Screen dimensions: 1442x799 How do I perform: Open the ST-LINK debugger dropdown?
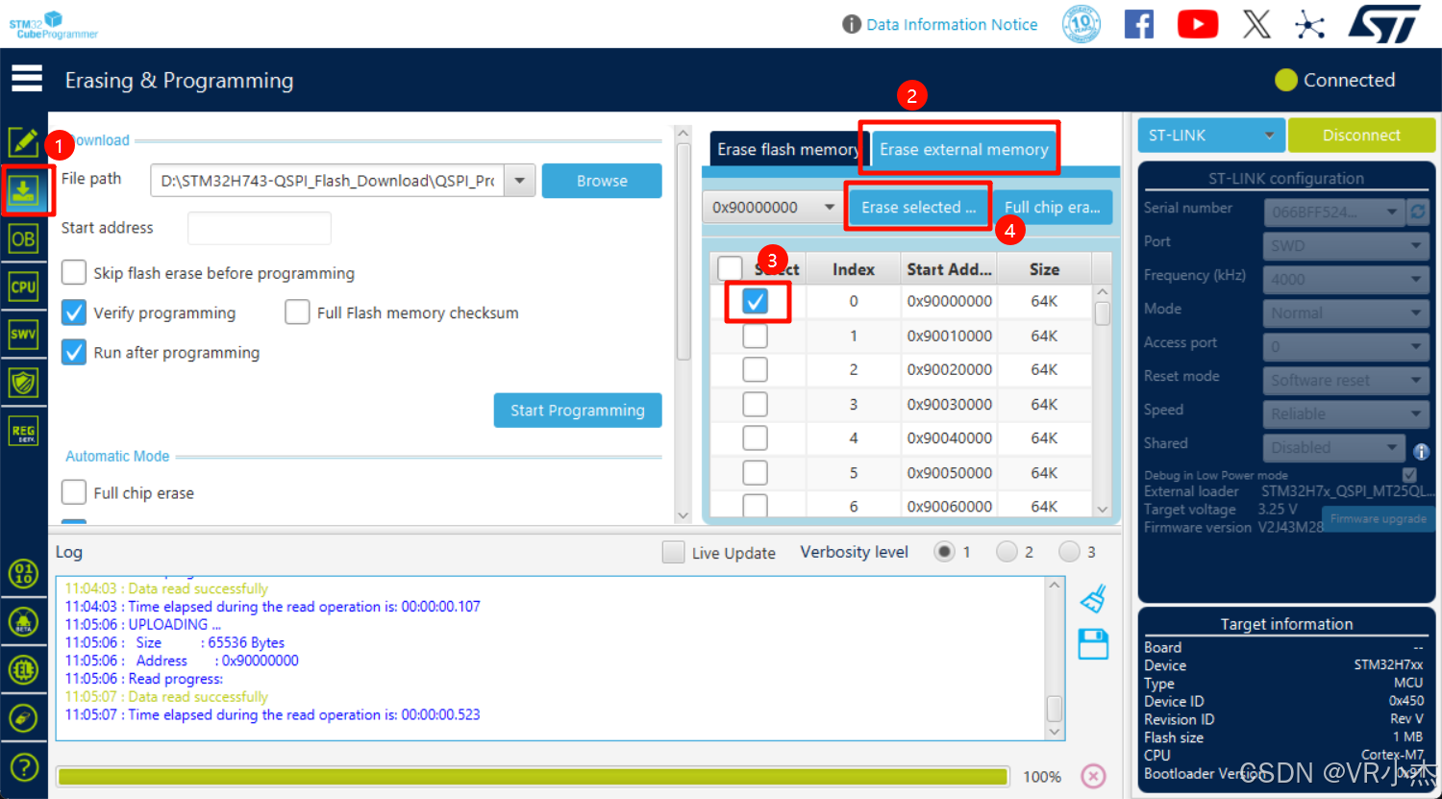click(1210, 135)
